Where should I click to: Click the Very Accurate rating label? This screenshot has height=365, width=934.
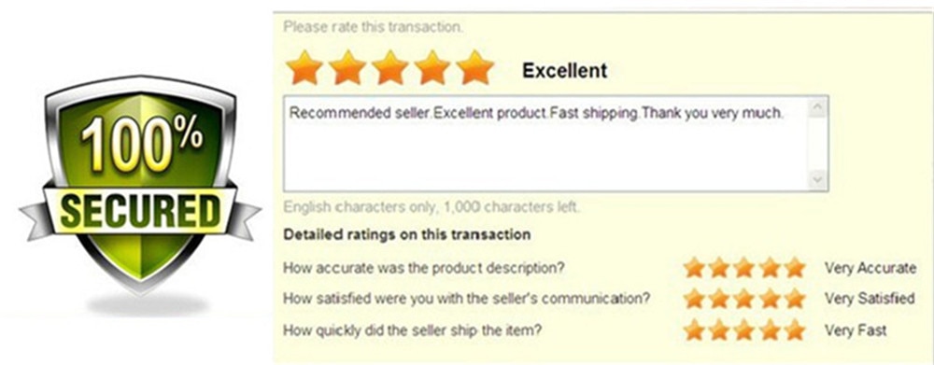(x=870, y=268)
